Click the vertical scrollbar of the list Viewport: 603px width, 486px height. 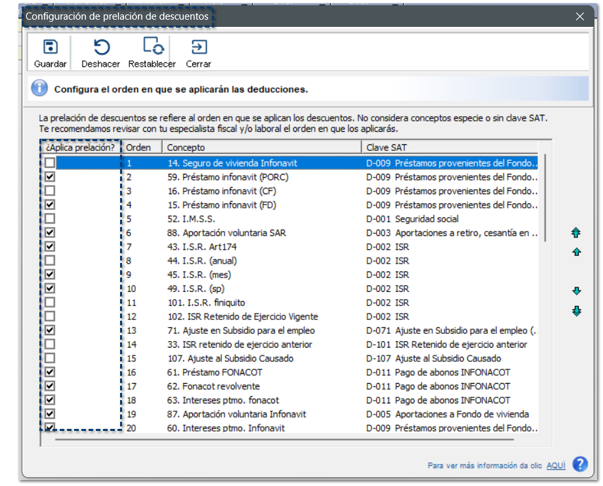click(545, 197)
